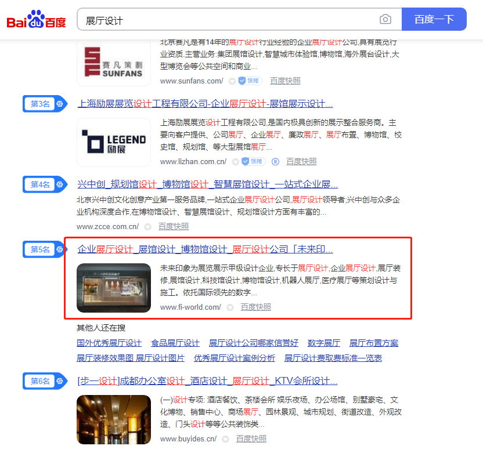Image resolution: width=483 pixels, height=453 pixels.
Task: Click the www.sunfans.com/ URL text
Action: point(192,81)
